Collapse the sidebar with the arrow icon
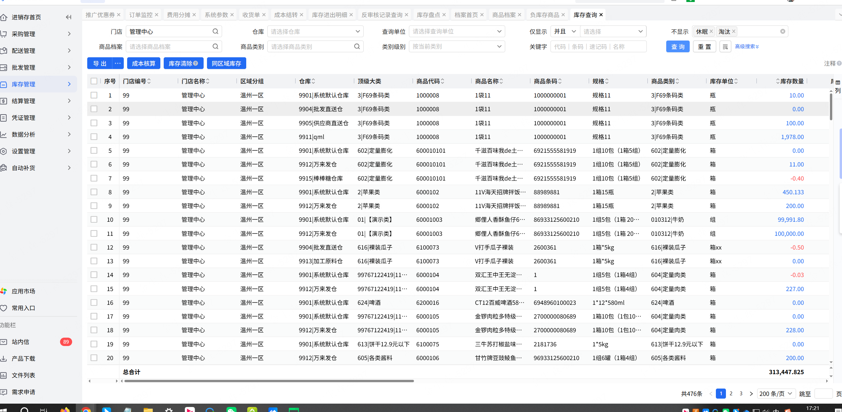 coord(69,17)
